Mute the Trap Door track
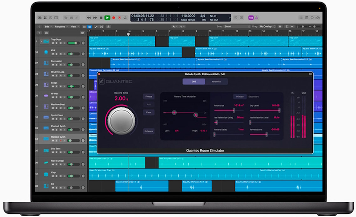 click(53, 43)
